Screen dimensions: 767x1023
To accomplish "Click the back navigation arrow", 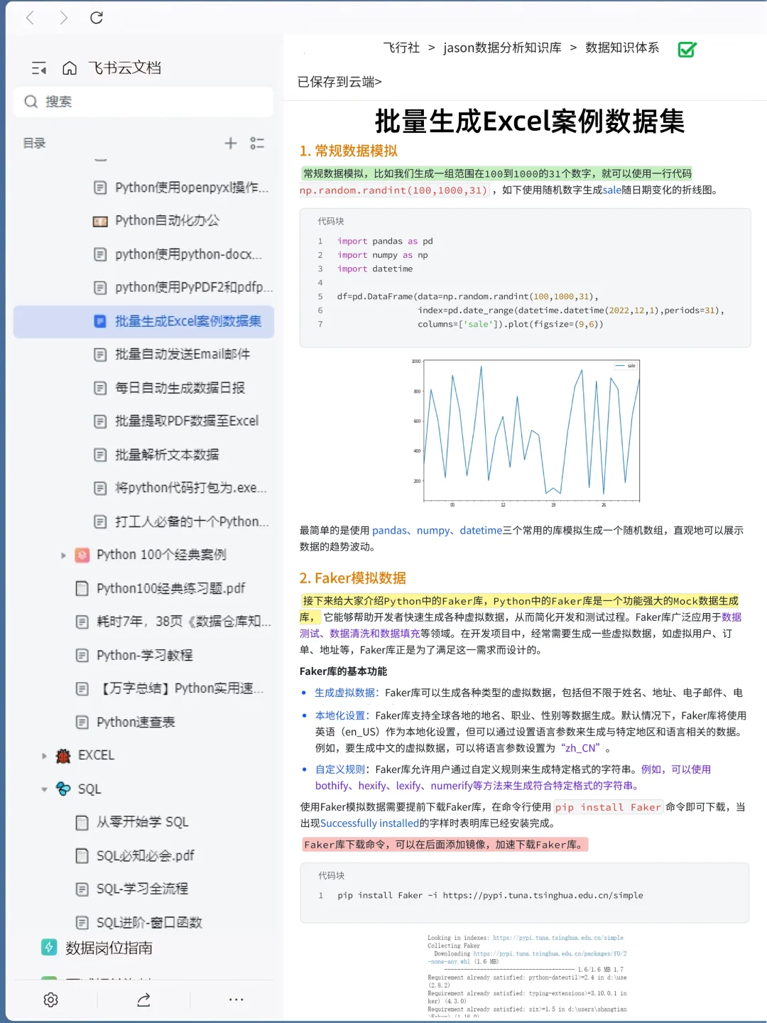I will pos(30,19).
